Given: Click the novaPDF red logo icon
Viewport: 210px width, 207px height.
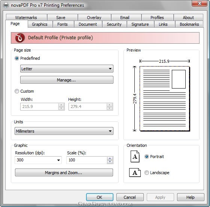Looking at the screenshot, I should (x=20, y=38).
